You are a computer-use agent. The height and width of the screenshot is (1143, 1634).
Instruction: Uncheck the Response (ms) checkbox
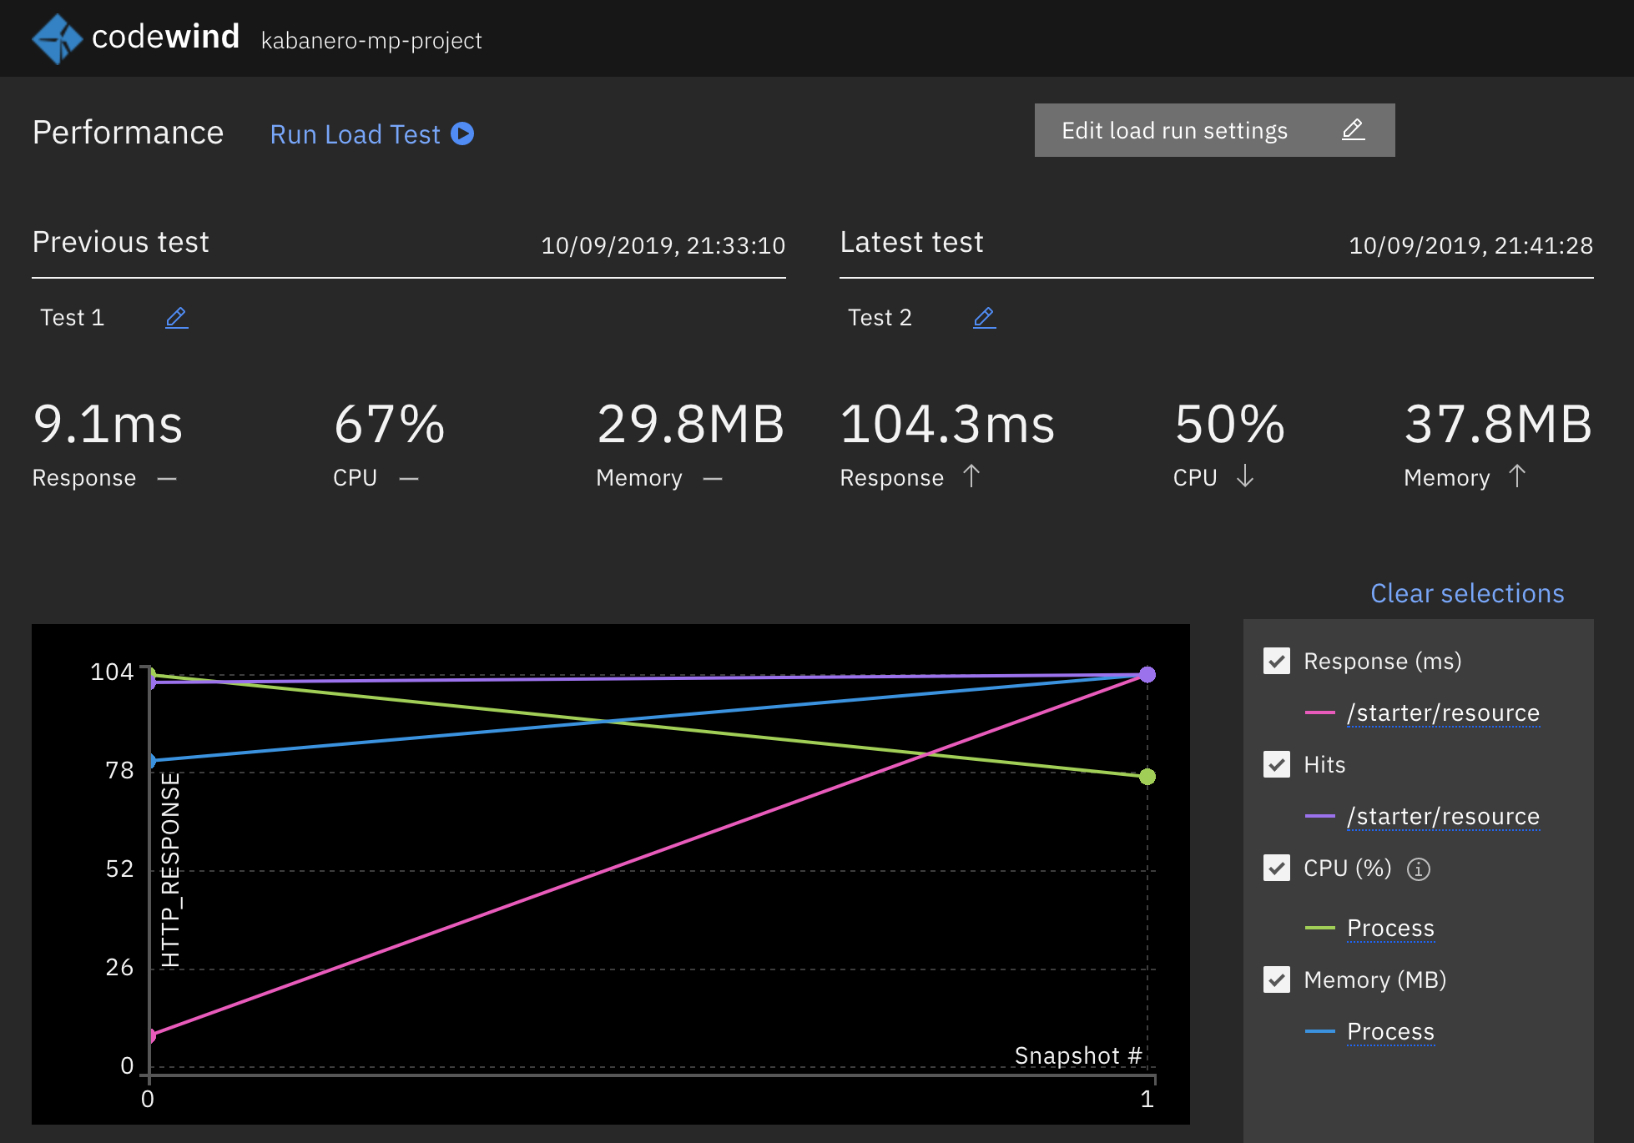click(x=1276, y=661)
